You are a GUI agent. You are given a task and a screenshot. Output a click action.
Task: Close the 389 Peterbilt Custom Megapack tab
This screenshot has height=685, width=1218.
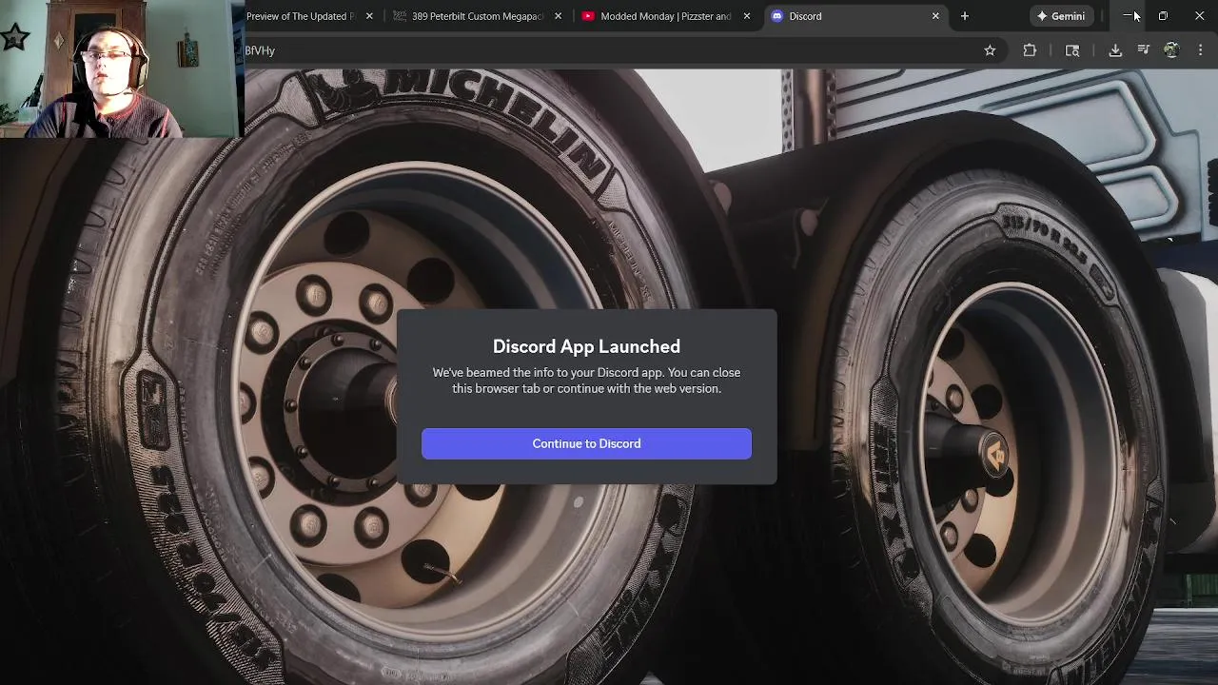(x=558, y=16)
